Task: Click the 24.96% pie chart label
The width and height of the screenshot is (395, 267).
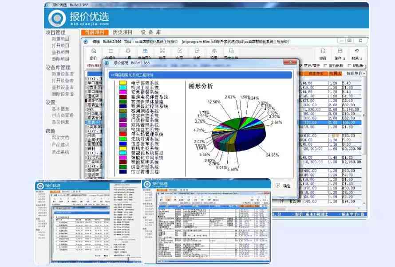Action: 273,155
